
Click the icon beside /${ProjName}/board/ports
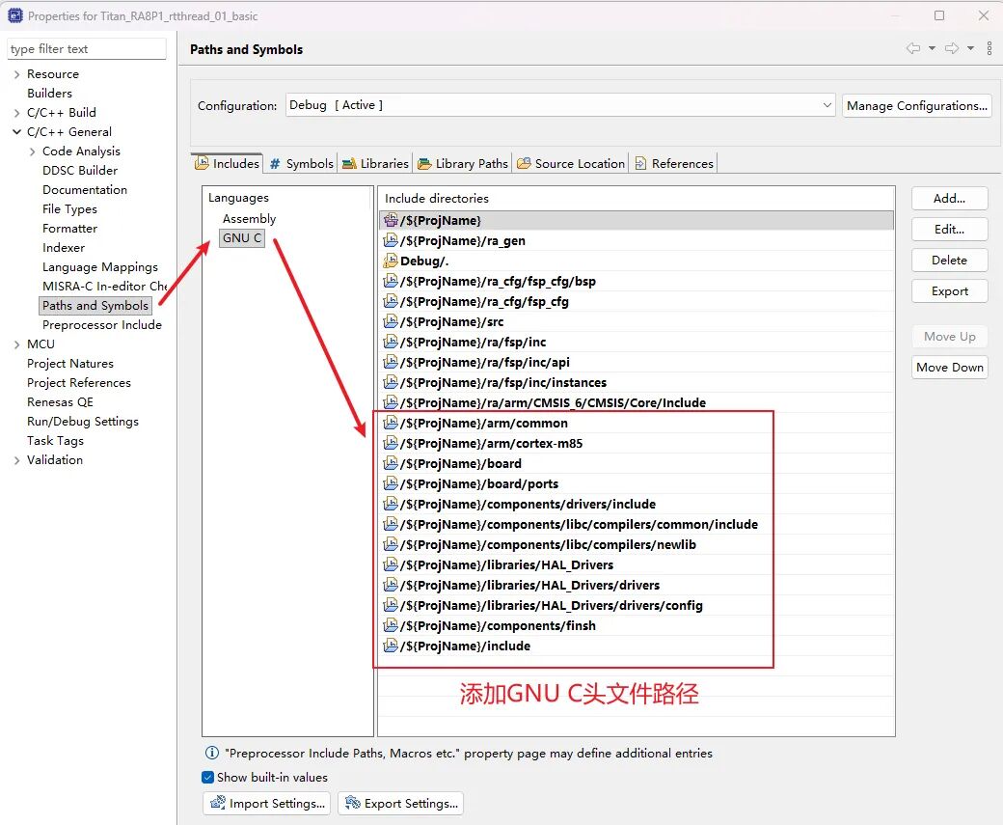point(391,483)
